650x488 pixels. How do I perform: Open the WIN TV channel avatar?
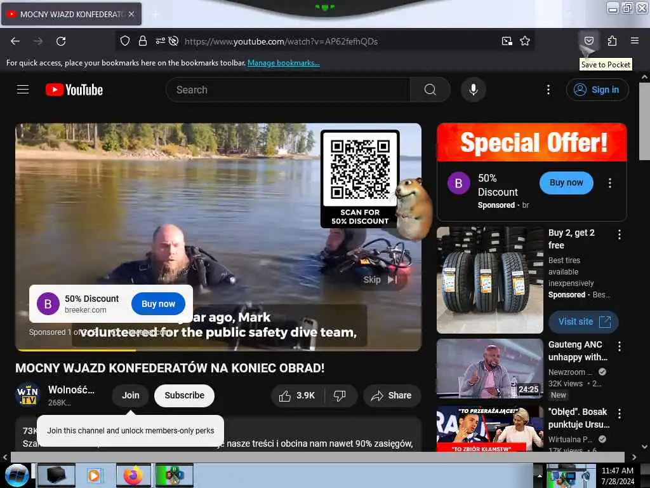(28, 395)
